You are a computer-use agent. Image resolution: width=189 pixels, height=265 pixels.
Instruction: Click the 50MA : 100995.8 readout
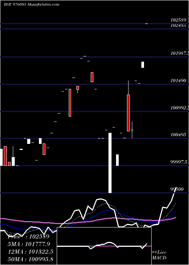click(31, 259)
